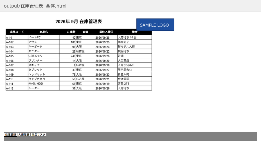Click the 備考 column header
This screenshot has width=261, height=145.
134,32
